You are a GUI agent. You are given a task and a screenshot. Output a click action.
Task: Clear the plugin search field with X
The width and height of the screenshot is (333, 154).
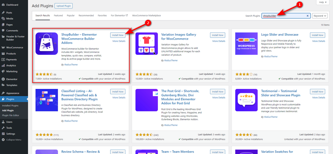[307, 16]
